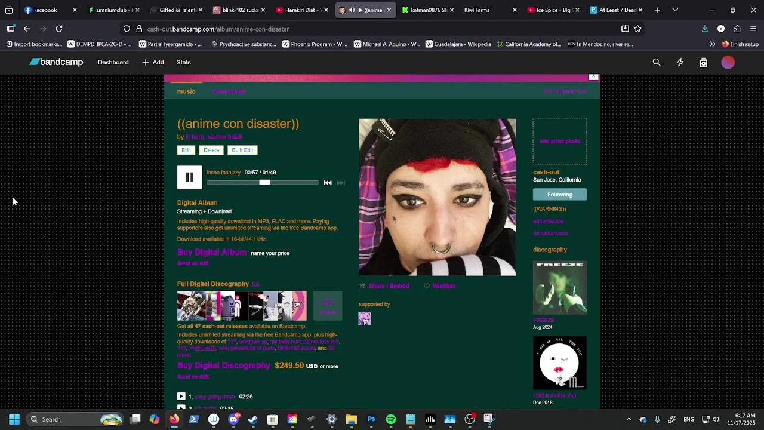Viewport: 764px width, 430px height.
Task: Play track 1 easy going clown
Action: click(181, 397)
